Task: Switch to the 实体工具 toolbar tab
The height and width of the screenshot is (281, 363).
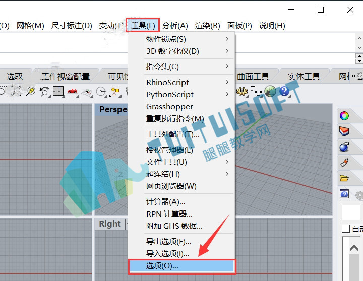Action: pos(304,76)
